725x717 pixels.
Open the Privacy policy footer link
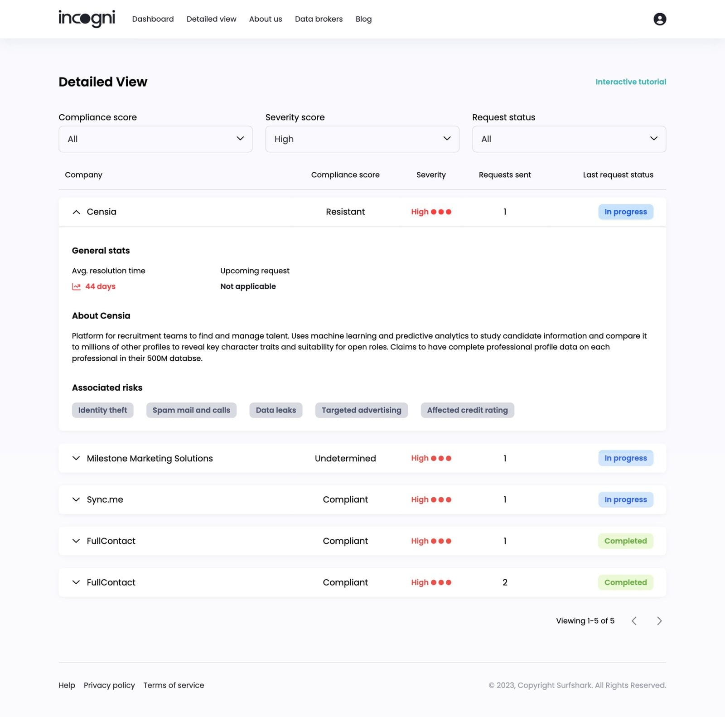[x=109, y=685]
